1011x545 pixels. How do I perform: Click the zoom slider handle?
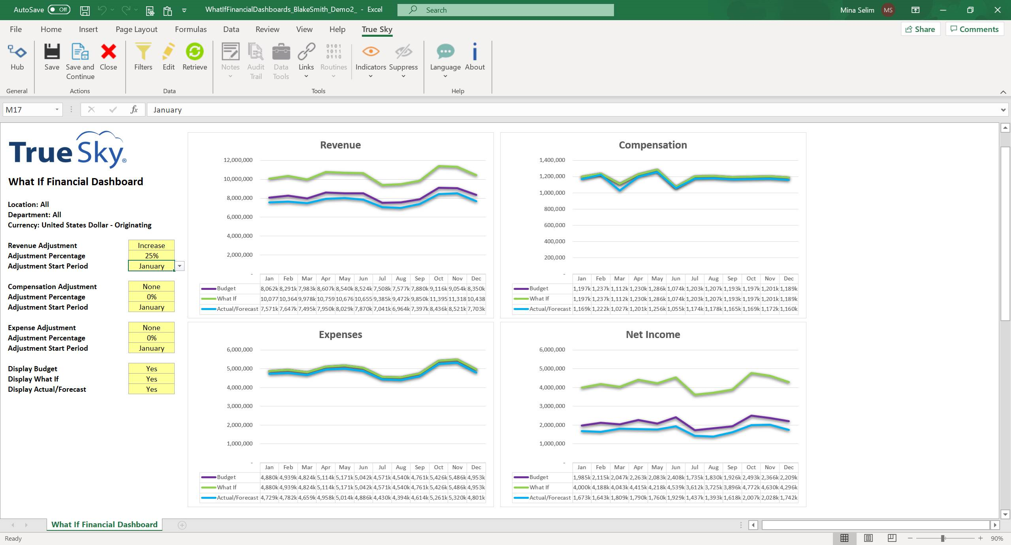tap(943, 538)
